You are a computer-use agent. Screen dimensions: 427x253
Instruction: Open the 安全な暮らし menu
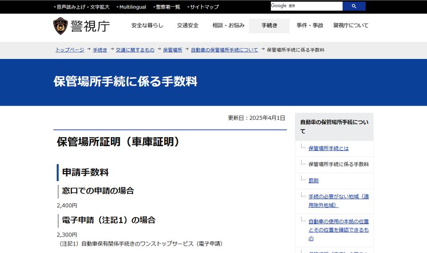pos(147,26)
